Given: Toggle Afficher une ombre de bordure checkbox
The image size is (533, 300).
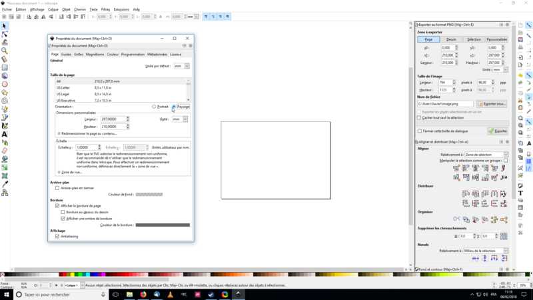Looking at the screenshot, I should pyautogui.click(x=63, y=219).
